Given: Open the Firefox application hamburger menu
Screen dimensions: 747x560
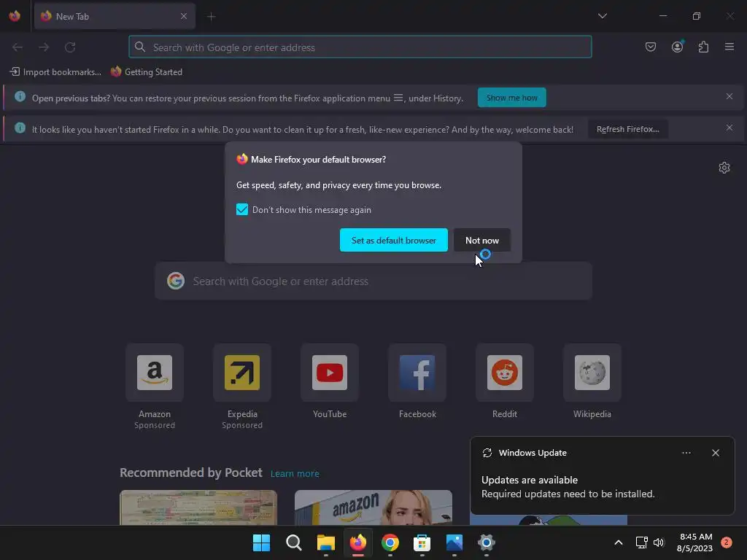Looking at the screenshot, I should [x=729, y=47].
